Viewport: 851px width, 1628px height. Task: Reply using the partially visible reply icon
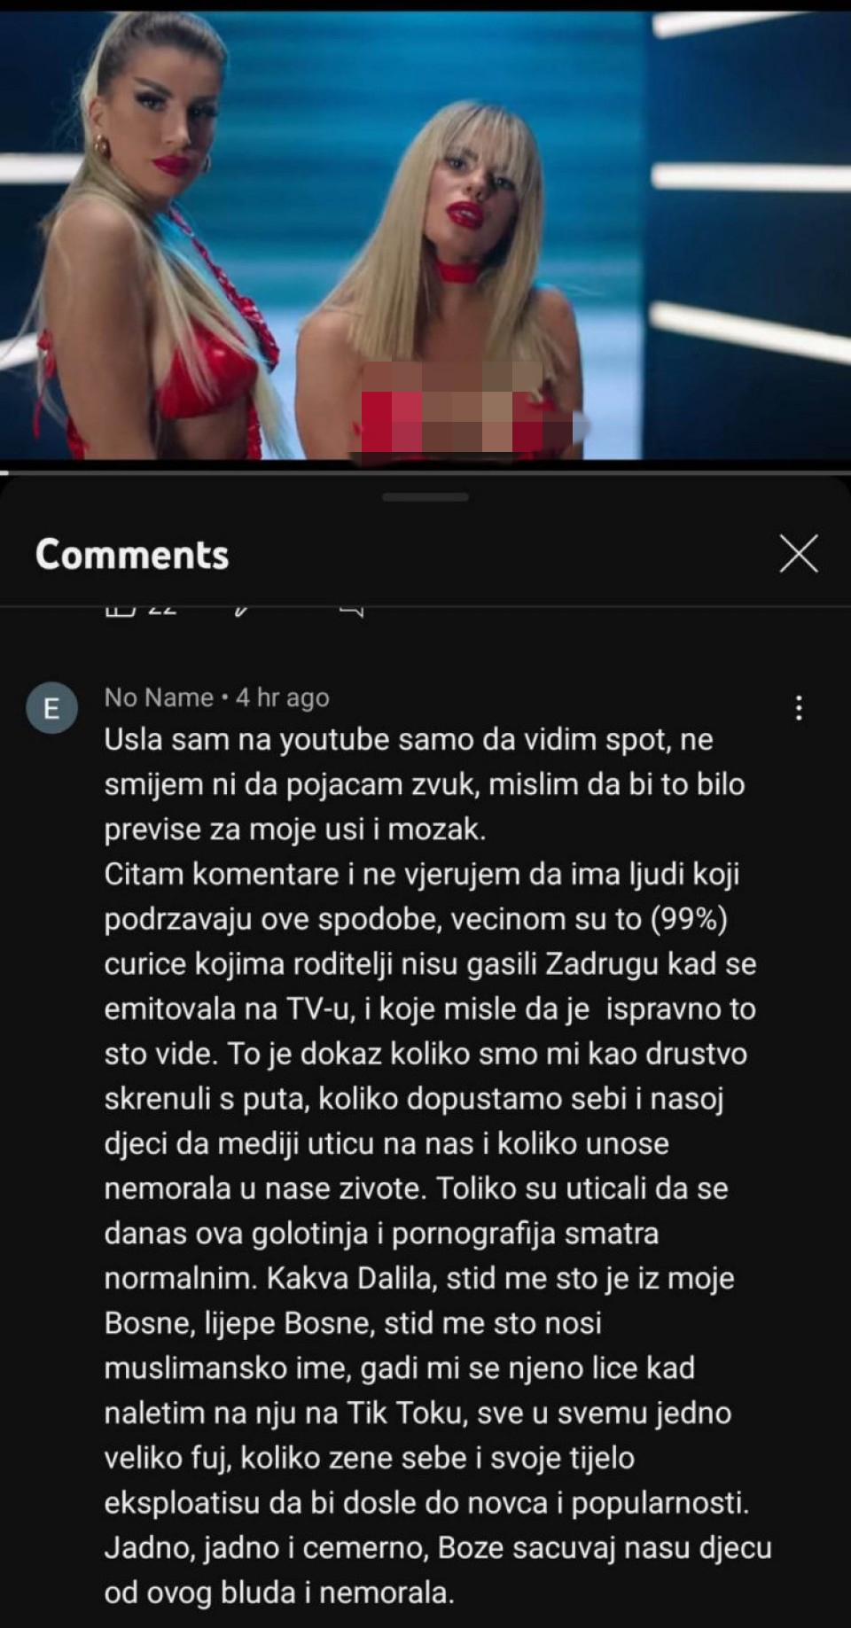coord(352,611)
